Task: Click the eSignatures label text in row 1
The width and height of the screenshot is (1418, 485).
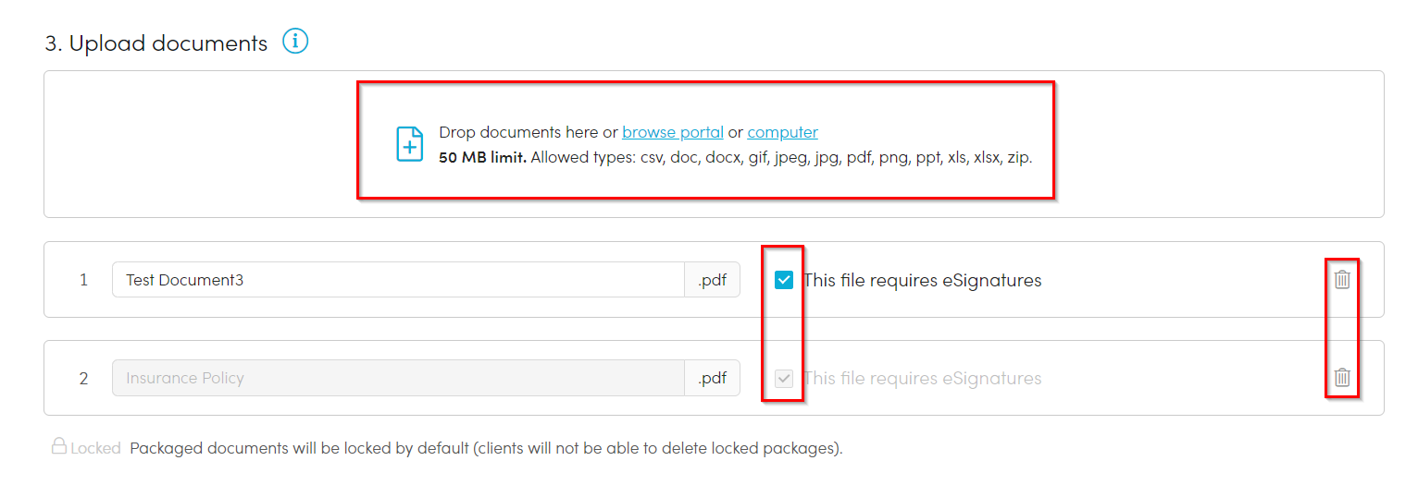Action: coord(922,280)
